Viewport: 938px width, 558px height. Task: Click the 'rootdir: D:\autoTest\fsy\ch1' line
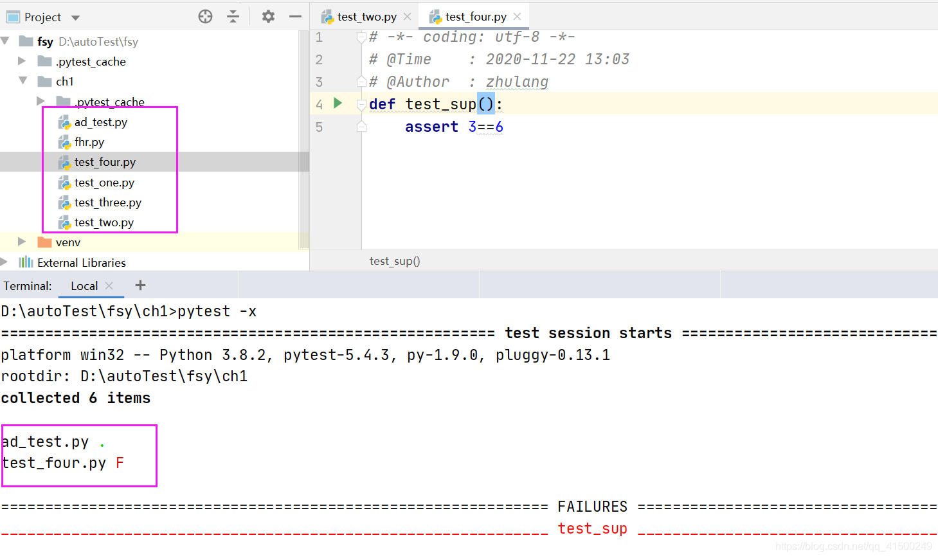point(124,376)
